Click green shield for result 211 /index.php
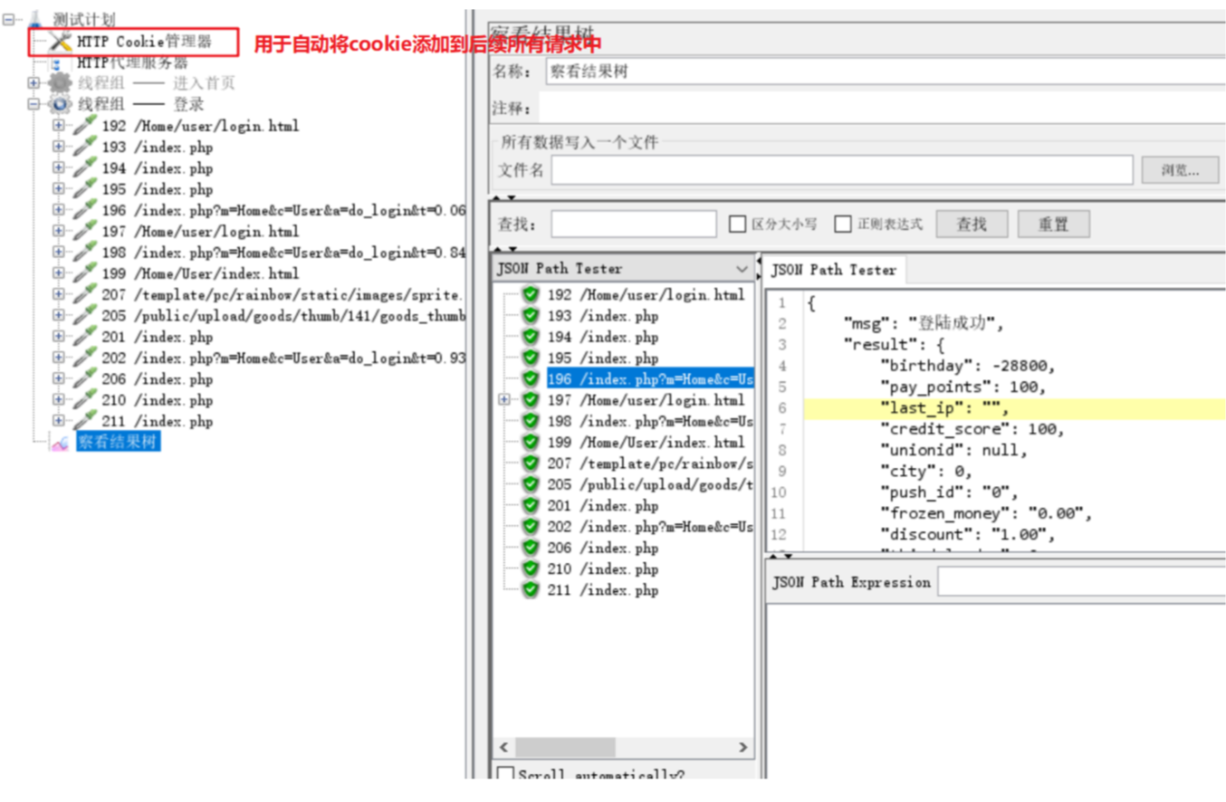The height and width of the screenshot is (802, 1226). [532, 589]
